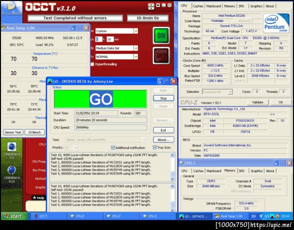This screenshot has height=230, width=294.
Task: Click the OCCT dark red OFF button
Action: (161, 55)
